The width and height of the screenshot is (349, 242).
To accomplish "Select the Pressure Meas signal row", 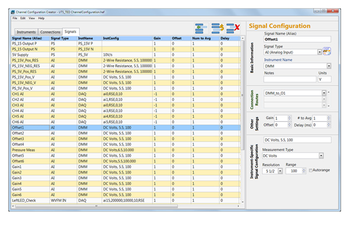I will point(23,150).
